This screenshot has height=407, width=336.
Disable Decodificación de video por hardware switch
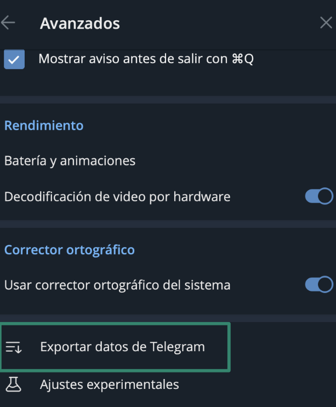coord(318,196)
